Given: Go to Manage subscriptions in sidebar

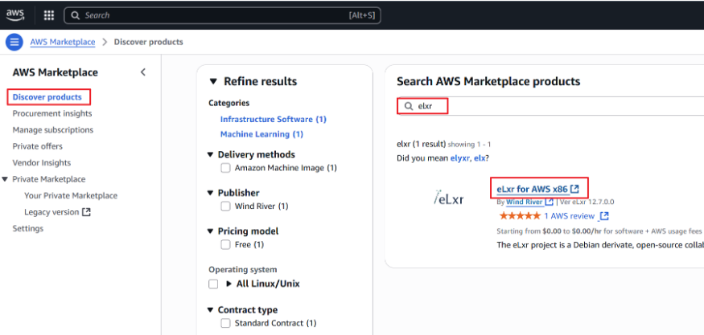Looking at the screenshot, I should [x=53, y=130].
